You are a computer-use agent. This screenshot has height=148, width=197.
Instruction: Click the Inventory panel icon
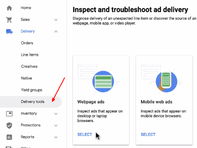click(9, 114)
